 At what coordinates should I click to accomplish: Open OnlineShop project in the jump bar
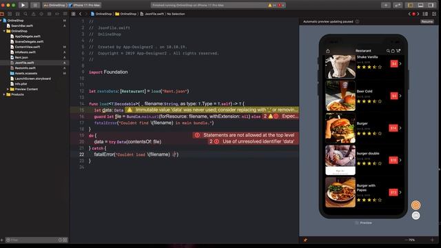(101, 14)
